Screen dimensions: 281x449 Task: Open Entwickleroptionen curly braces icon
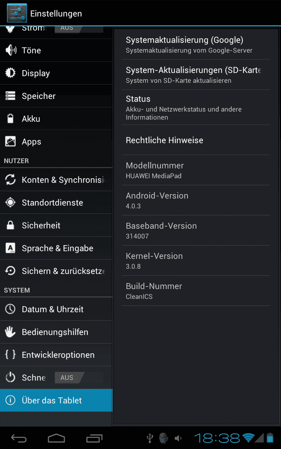[10, 355]
